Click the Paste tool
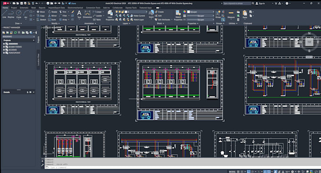This screenshot has height=173, width=321. point(245,15)
